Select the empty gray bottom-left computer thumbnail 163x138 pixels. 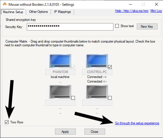coord(60,92)
